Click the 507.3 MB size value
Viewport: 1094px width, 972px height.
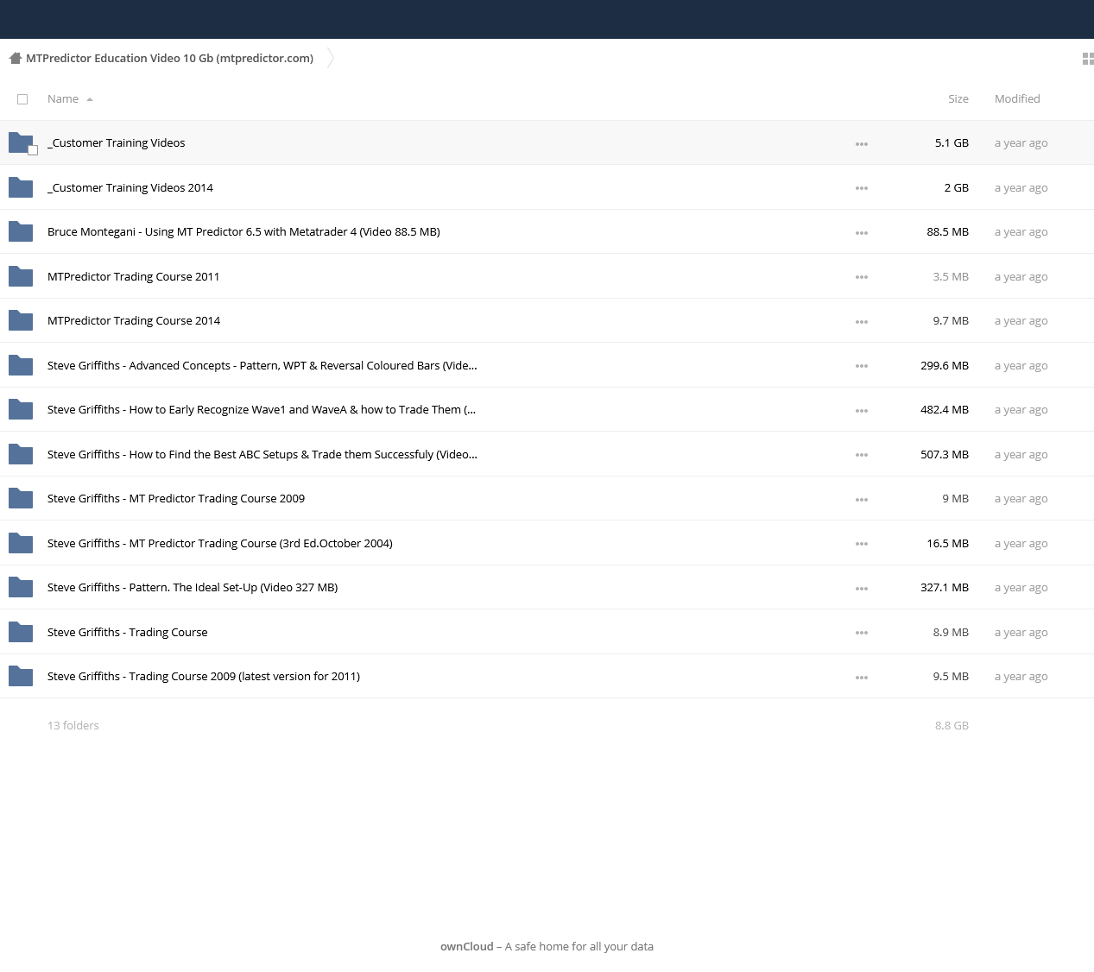point(945,454)
